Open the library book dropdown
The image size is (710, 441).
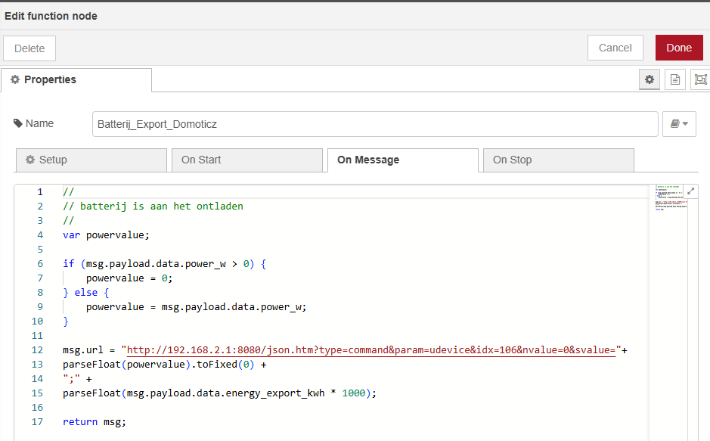(x=679, y=124)
